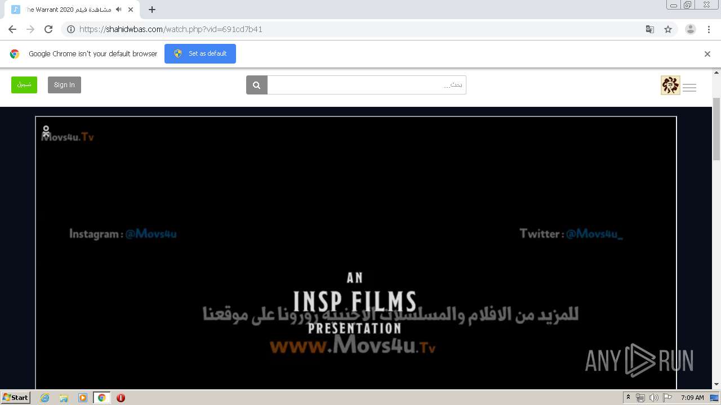Open Windows Explorer folder from taskbar
Viewport: 721px width, 405px height.
64,398
